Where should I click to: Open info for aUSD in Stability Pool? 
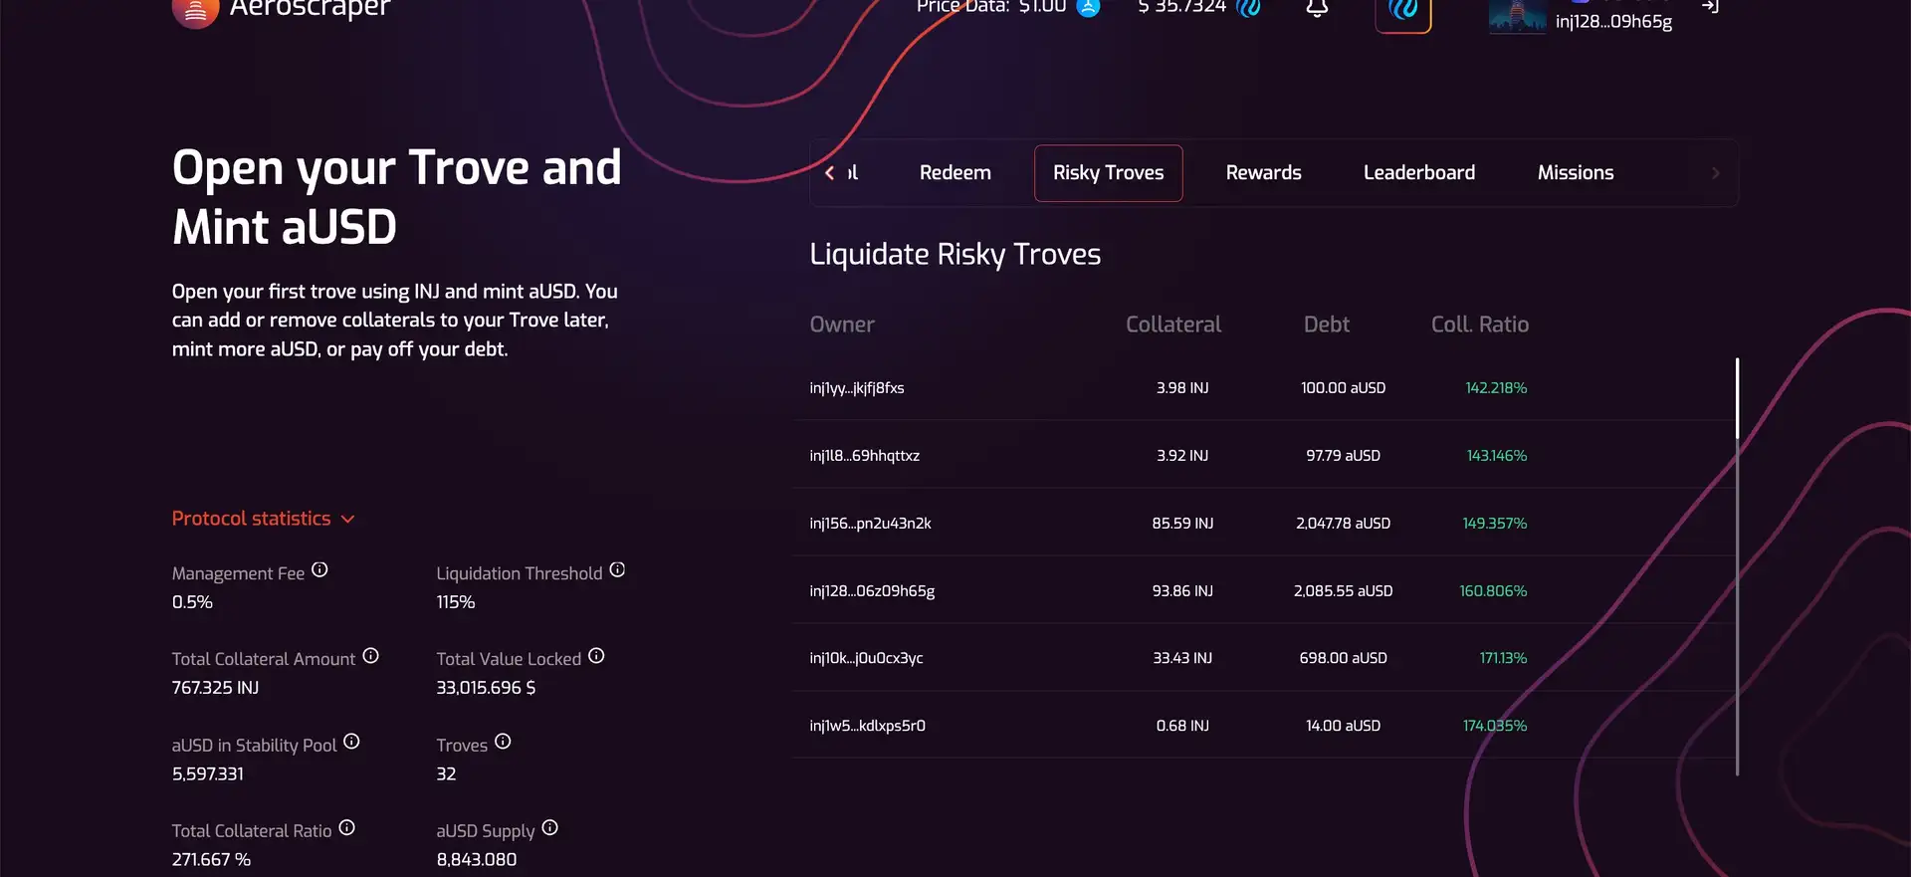[x=351, y=742]
